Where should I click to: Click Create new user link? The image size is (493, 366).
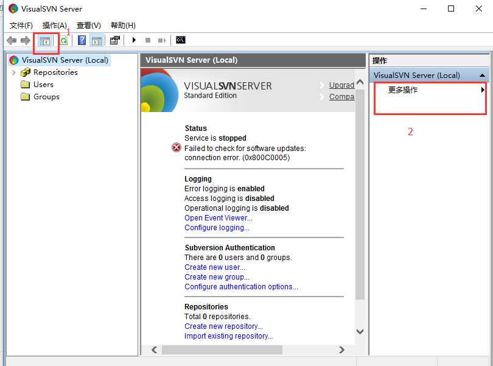click(x=215, y=267)
